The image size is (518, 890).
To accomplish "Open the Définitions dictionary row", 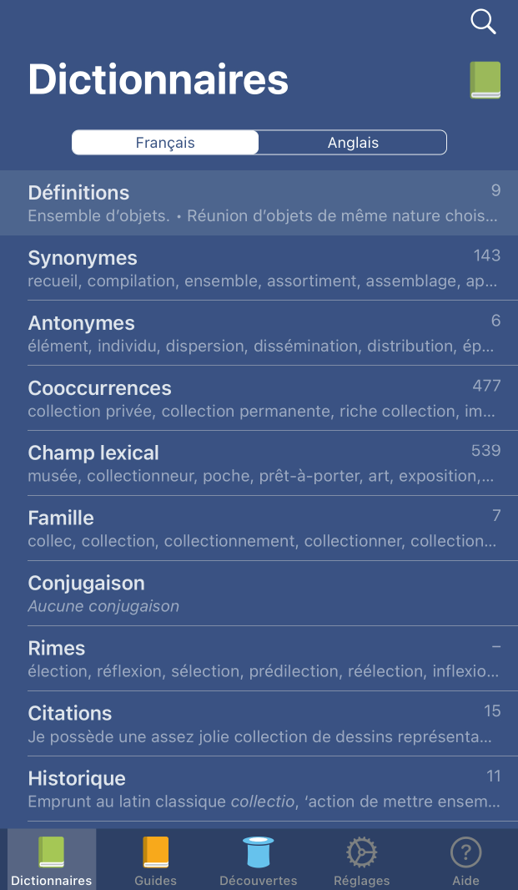I will coord(259,203).
